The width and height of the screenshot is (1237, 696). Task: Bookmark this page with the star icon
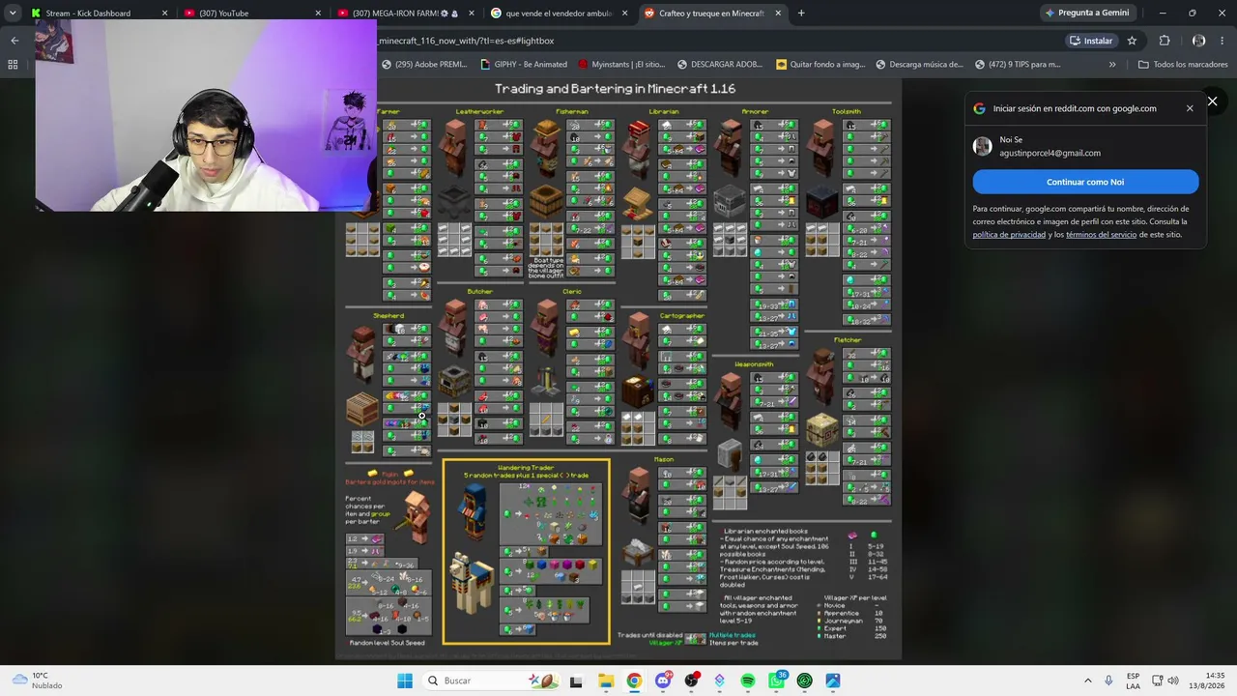pos(1132,41)
